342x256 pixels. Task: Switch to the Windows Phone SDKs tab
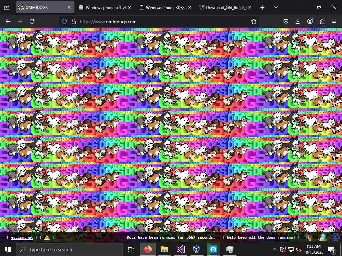point(165,7)
